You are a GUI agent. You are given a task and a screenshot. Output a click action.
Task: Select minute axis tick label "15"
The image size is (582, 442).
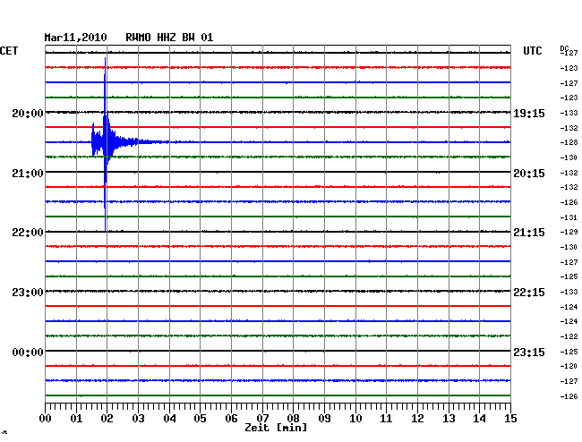[510, 419]
